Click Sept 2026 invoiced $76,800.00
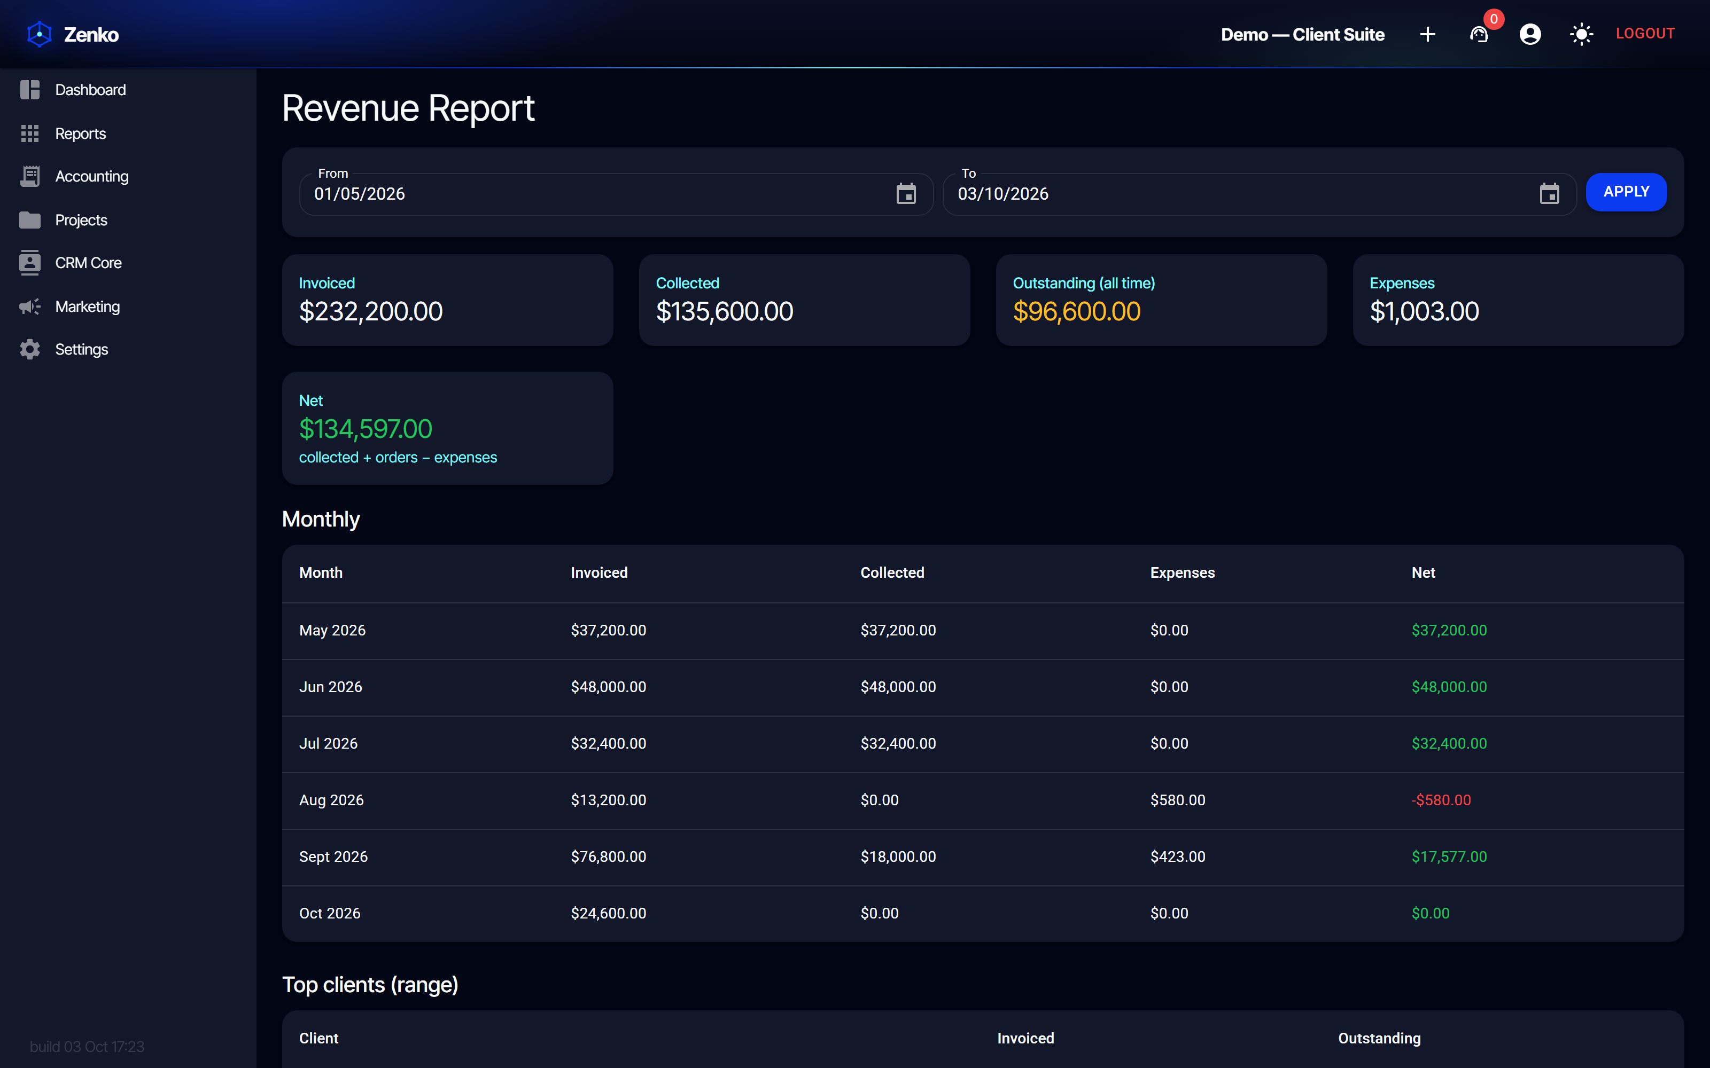 [609, 856]
